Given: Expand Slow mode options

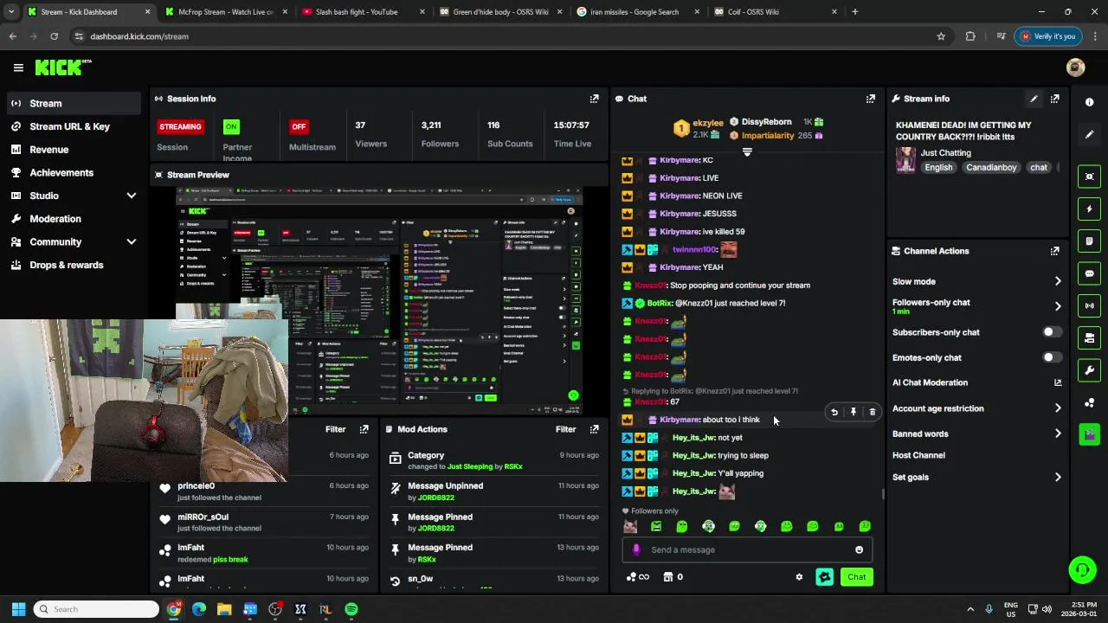Looking at the screenshot, I should coord(1057,281).
